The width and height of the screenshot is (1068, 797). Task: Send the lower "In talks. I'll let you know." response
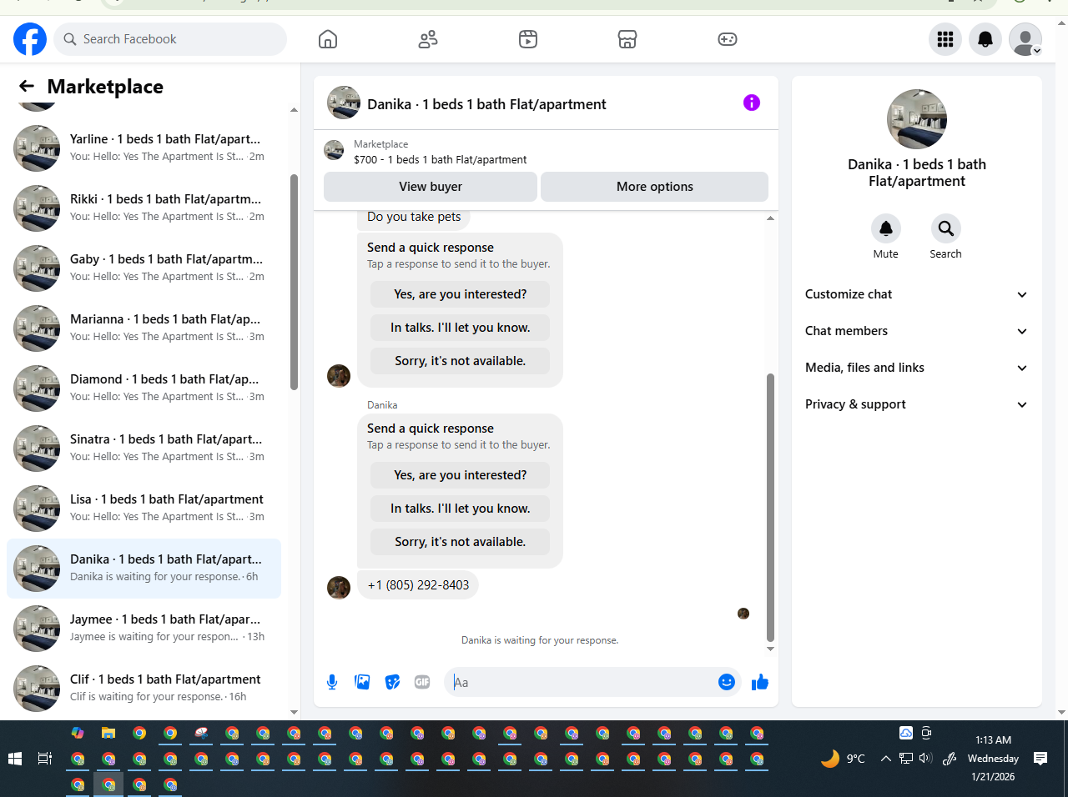[461, 509]
